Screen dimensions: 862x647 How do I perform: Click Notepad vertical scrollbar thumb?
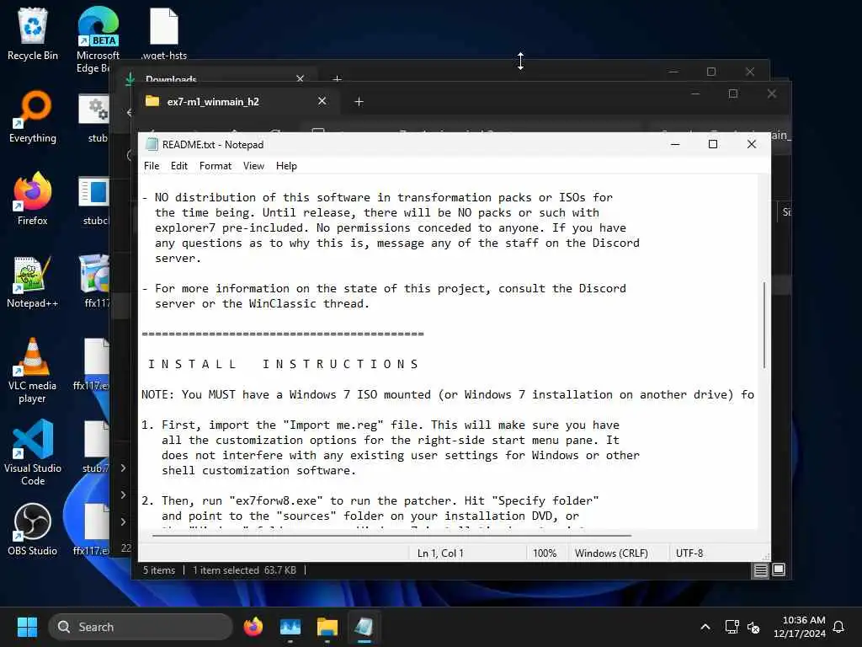[x=764, y=324]
